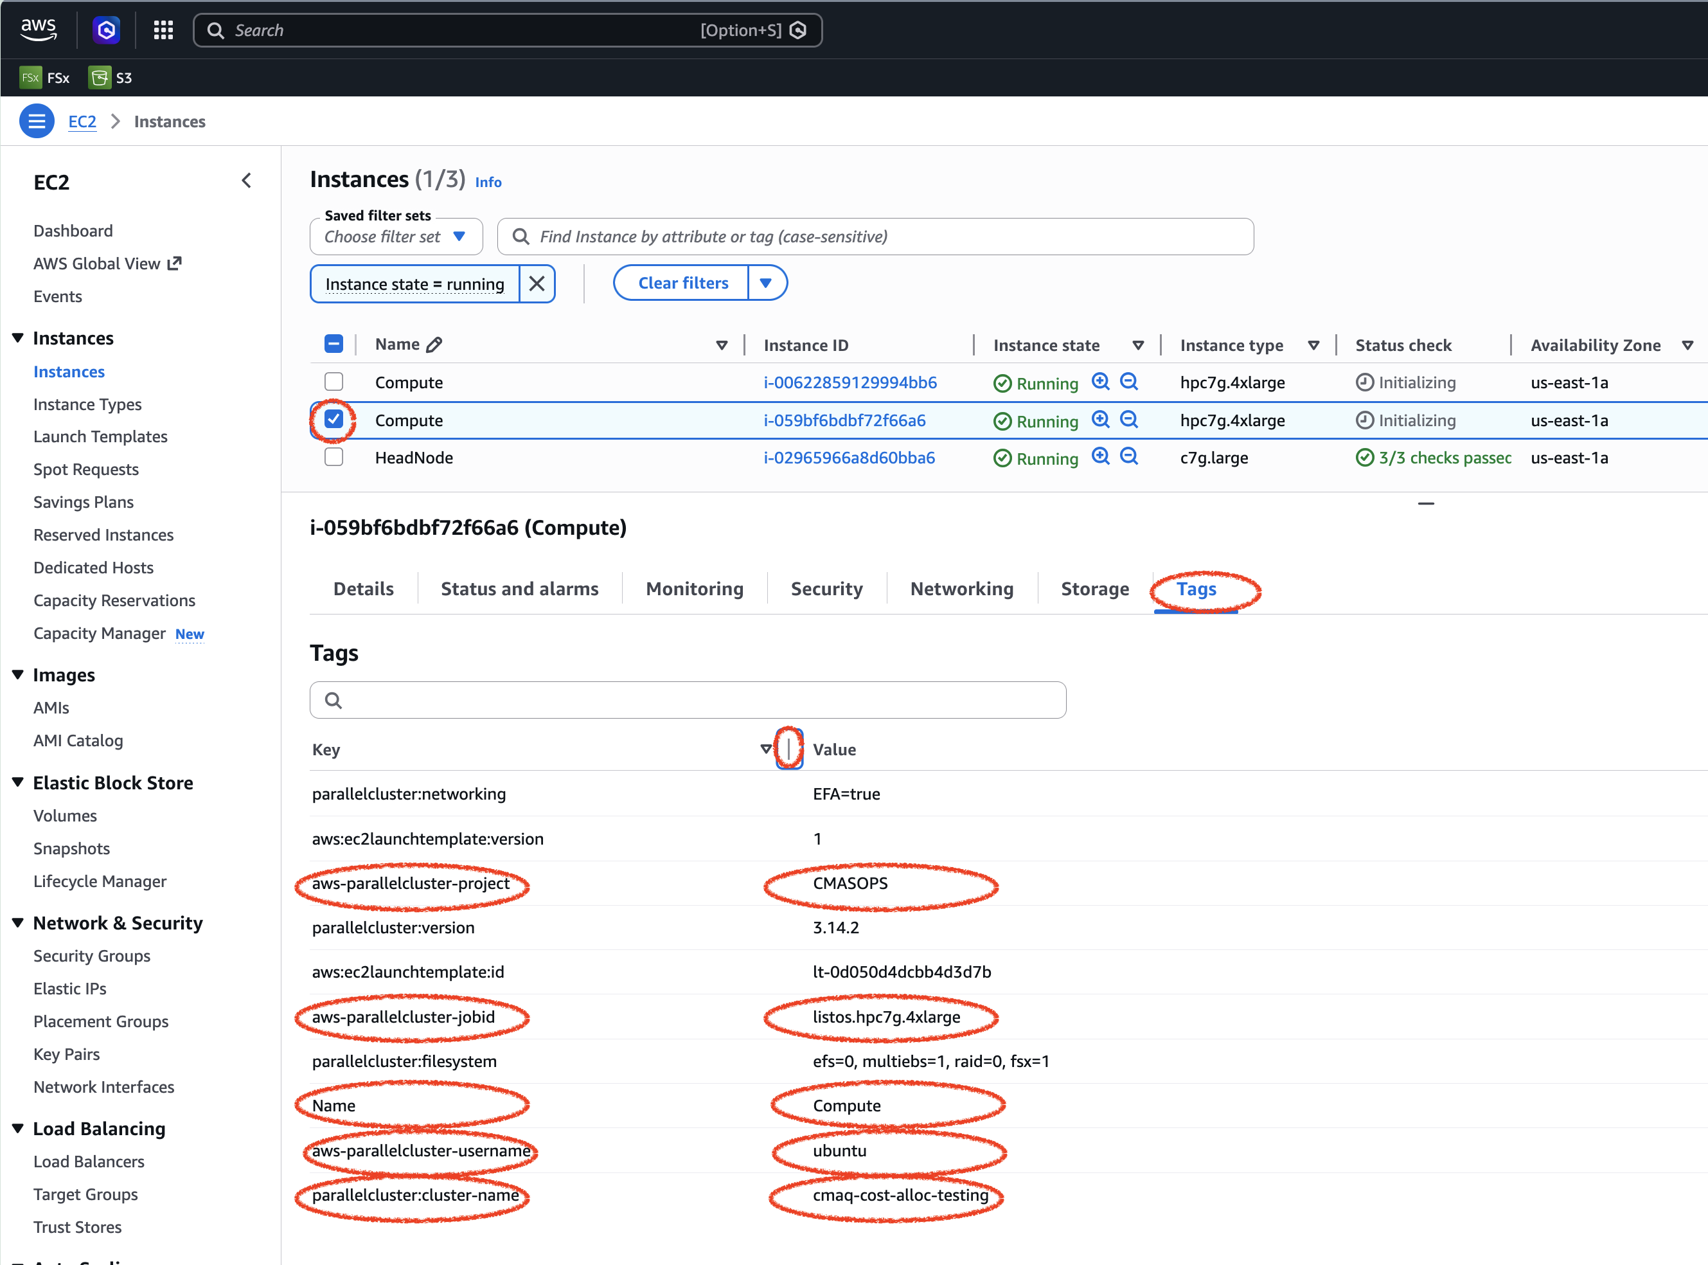This screenshot has width=1708, height=1265.
Task: Collapse the Instances sidebar section
Action: 19,337
